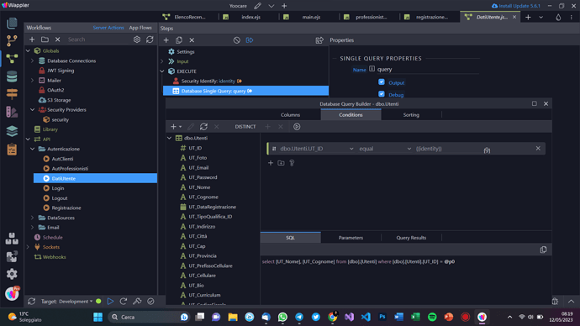Run the query with the play icon
This screenshot has height=326, width=580.
297,127
